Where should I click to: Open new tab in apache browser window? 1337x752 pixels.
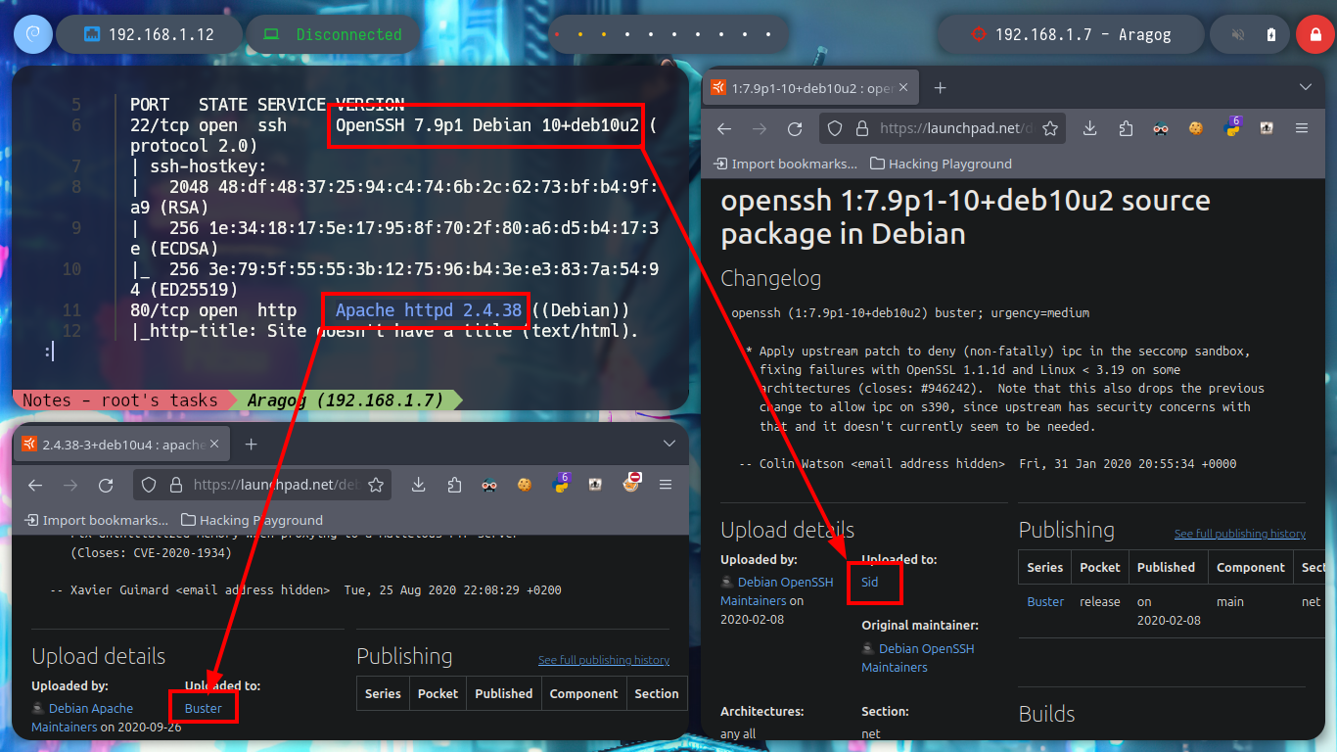pos(251,445)
